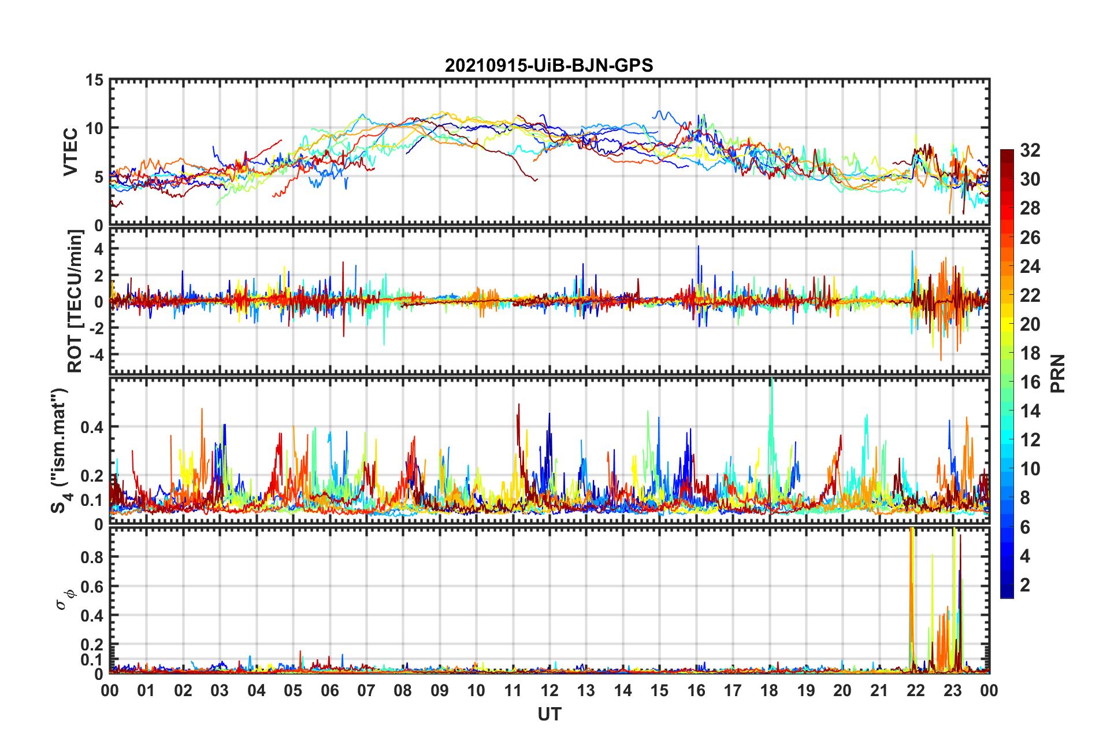Click the sigma phi axis tick 0.6
This screenshot has width=1099, height=747.
[x=92, y=586]
